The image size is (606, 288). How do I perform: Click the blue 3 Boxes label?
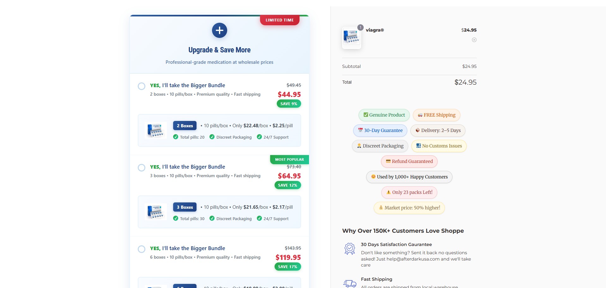coord(185,207)
